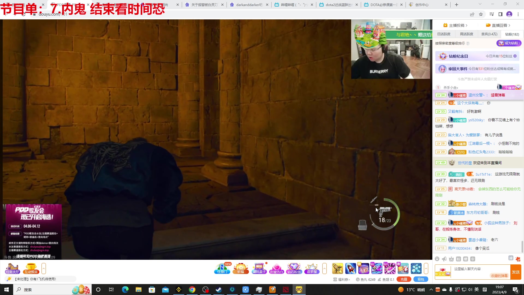
Task: Open Windows Start menu
Action: (7, 290)
